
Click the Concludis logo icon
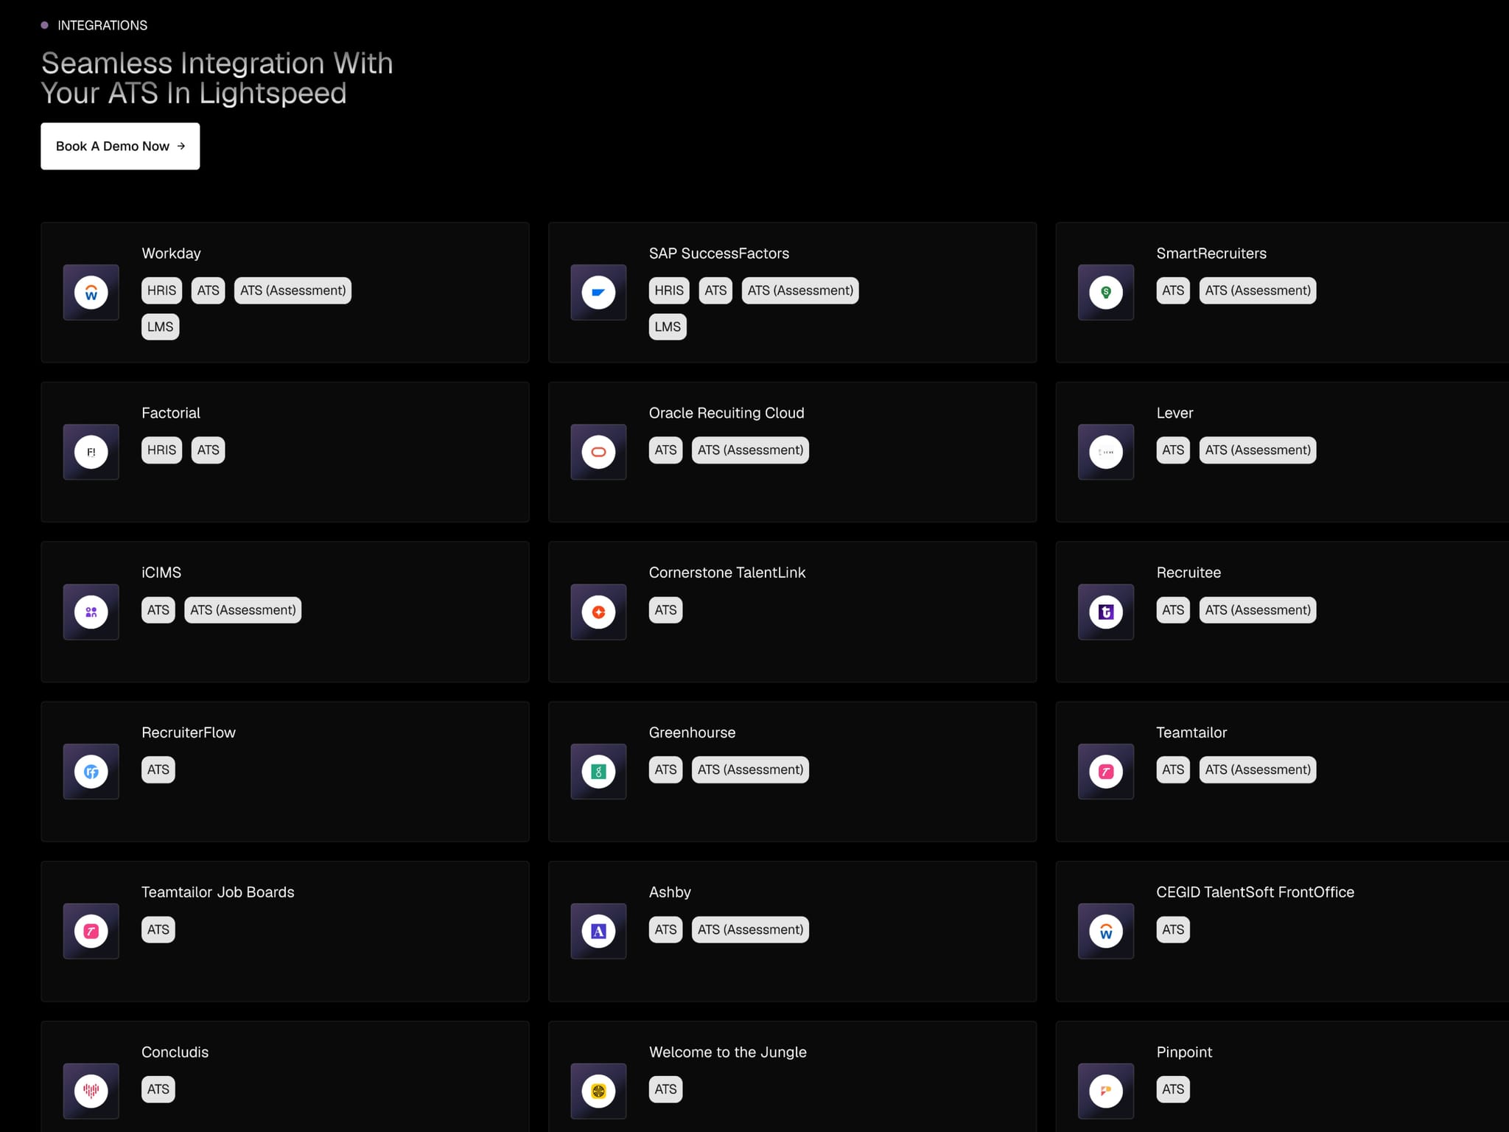(x=91, y=1091)
